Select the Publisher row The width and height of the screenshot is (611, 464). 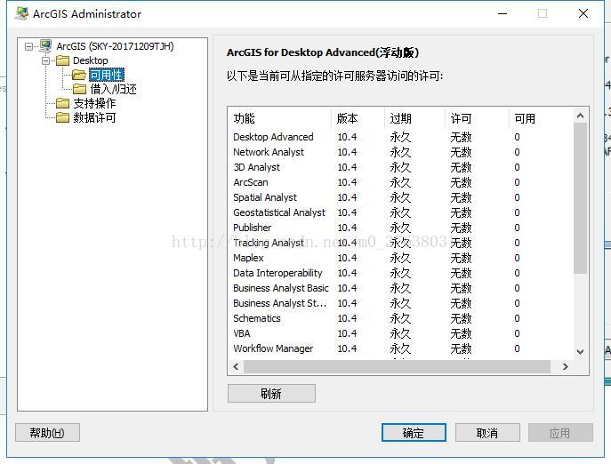coord(400,228)
